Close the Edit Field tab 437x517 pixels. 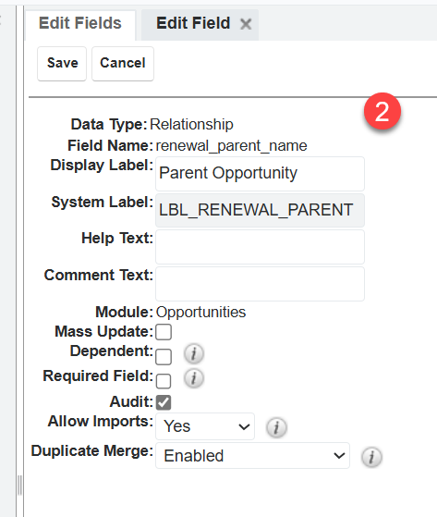coord(246,24)
